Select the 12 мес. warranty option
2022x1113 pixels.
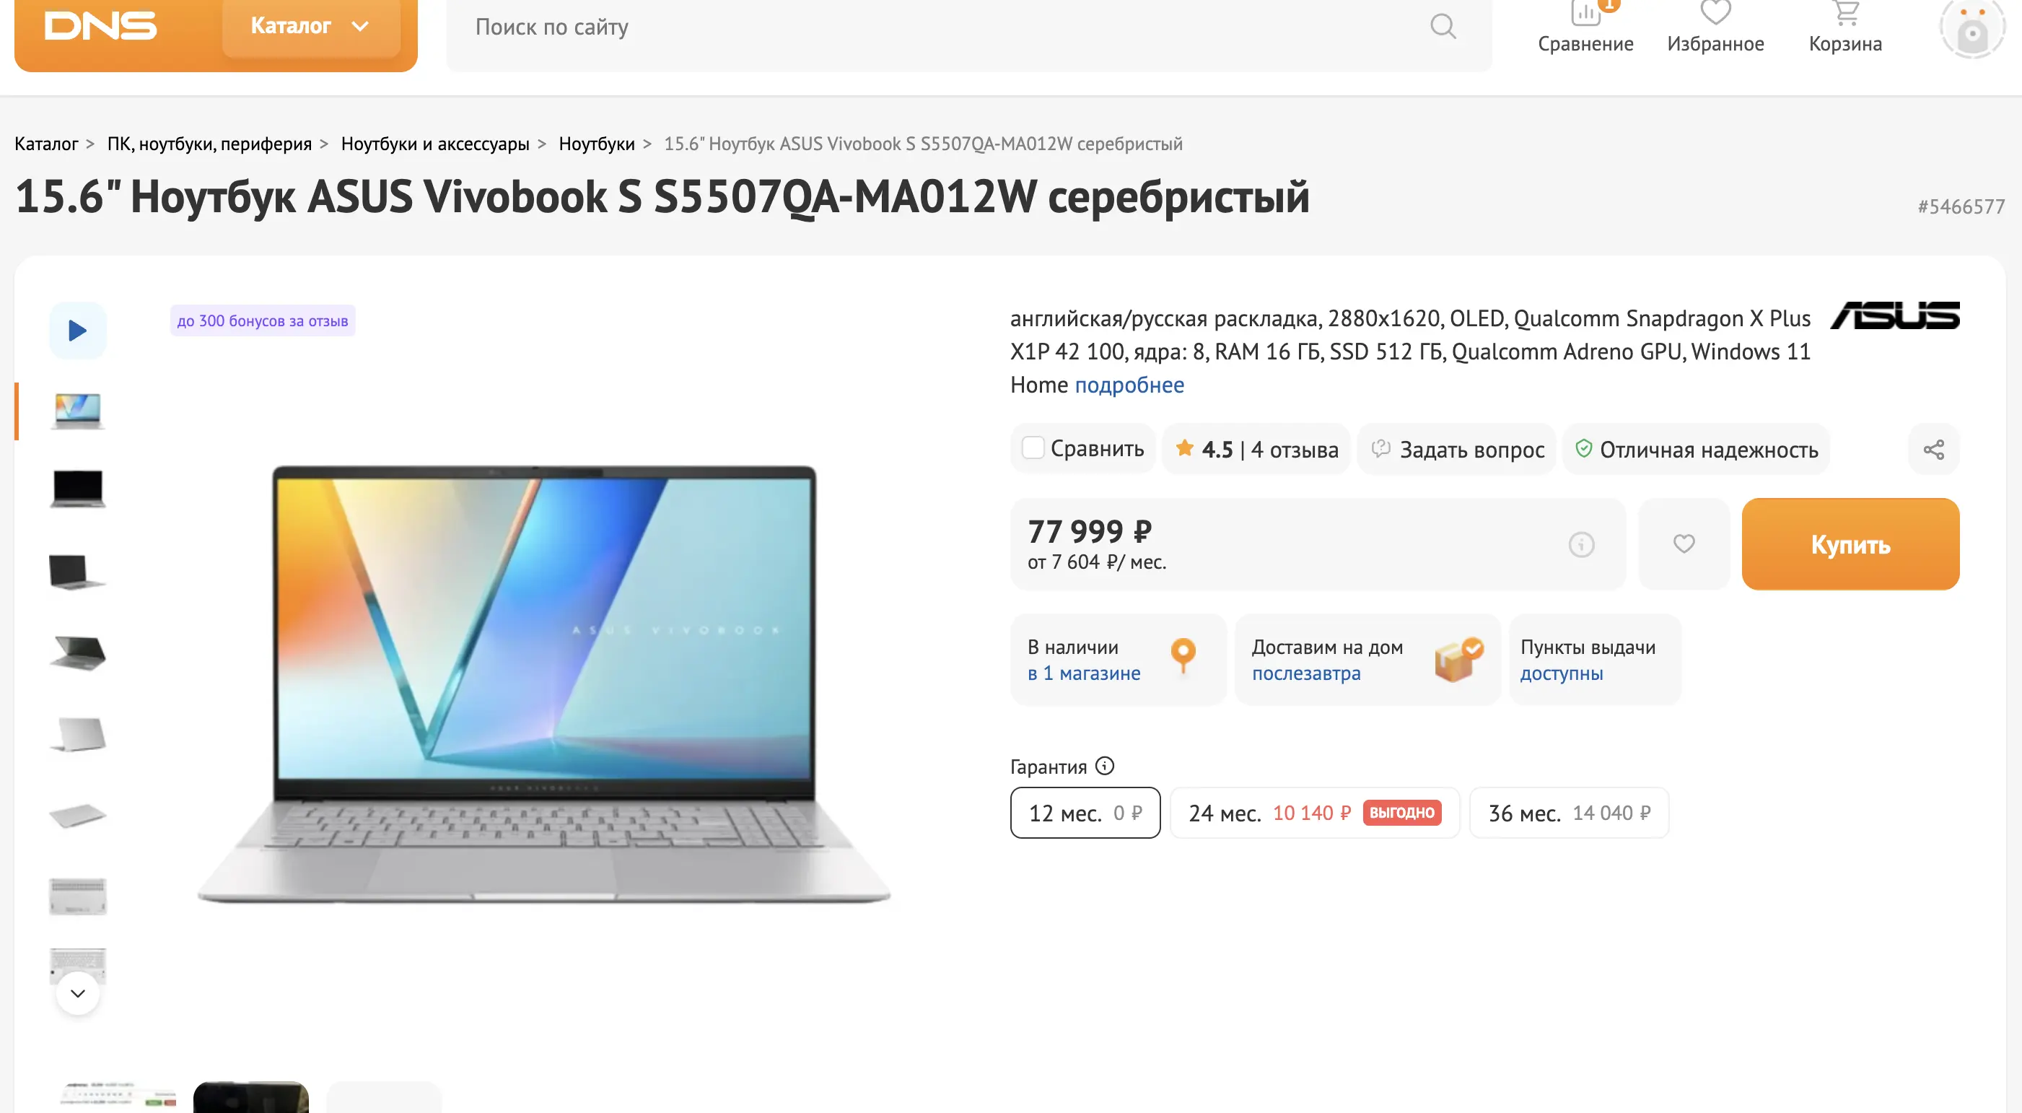point(1085,813)
